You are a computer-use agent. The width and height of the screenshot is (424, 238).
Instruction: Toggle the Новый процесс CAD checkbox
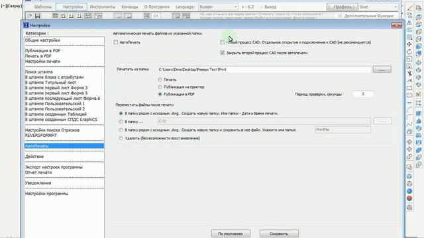[223, 42]
